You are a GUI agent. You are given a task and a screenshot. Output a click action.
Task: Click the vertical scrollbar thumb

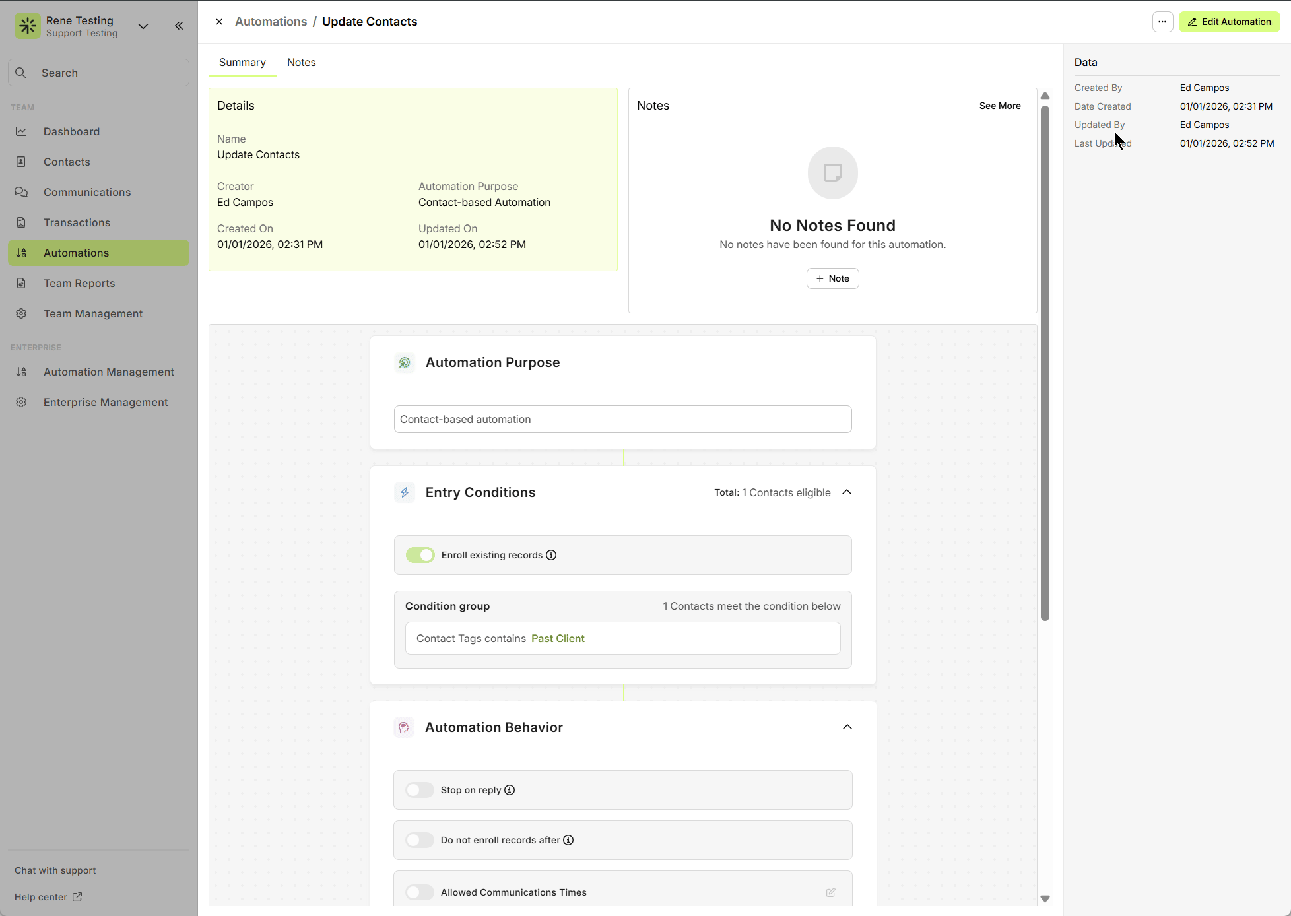(x=1045, y=363)
